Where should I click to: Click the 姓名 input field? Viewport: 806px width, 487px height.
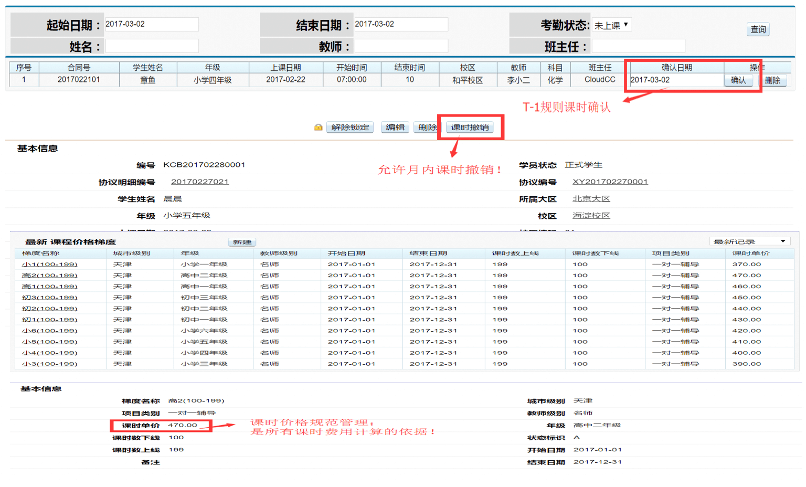coord(152,46)
